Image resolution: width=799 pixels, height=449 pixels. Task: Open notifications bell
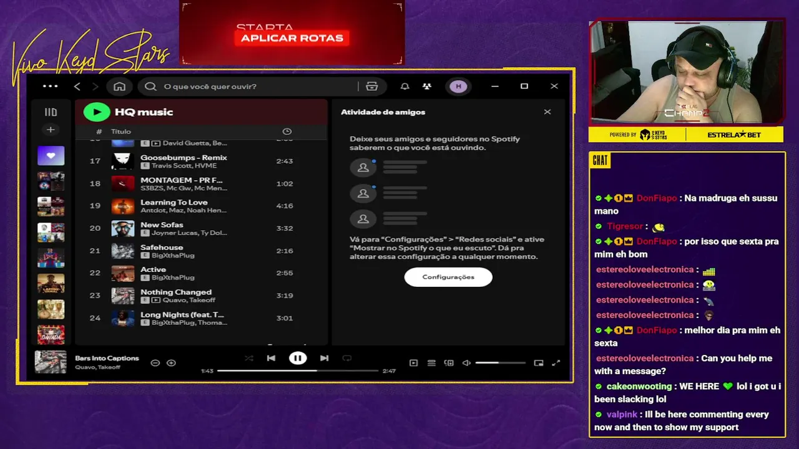[x=405, y=86]
